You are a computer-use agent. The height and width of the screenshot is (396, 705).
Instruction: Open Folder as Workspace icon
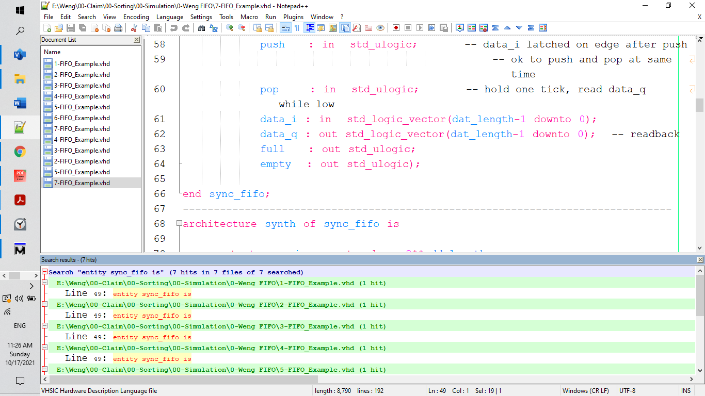tap(368, 28)
